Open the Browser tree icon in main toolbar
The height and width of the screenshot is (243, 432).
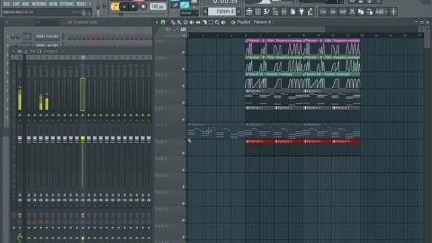(x=275, y=11)
